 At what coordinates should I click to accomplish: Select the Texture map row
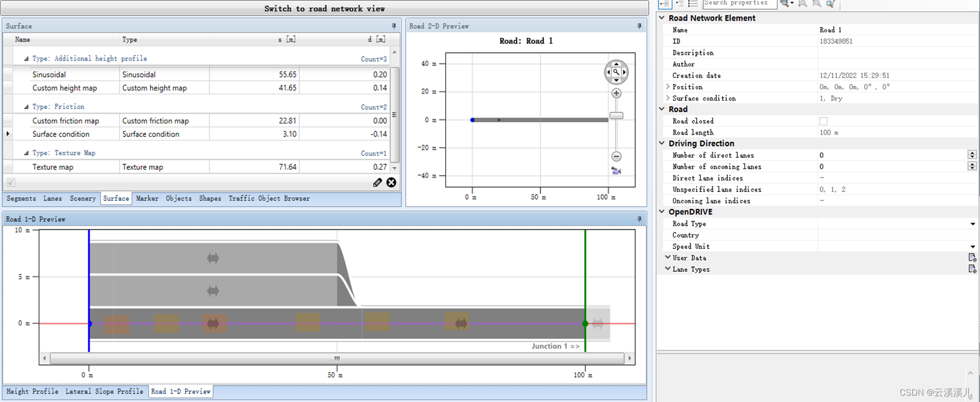coord(201,167)
